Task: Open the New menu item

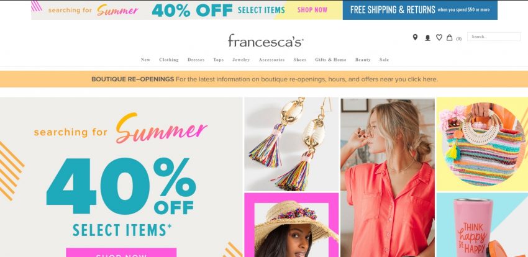Action: point(145,60)
